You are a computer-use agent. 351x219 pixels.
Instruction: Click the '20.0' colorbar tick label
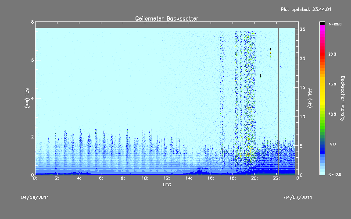click(332, 54)
